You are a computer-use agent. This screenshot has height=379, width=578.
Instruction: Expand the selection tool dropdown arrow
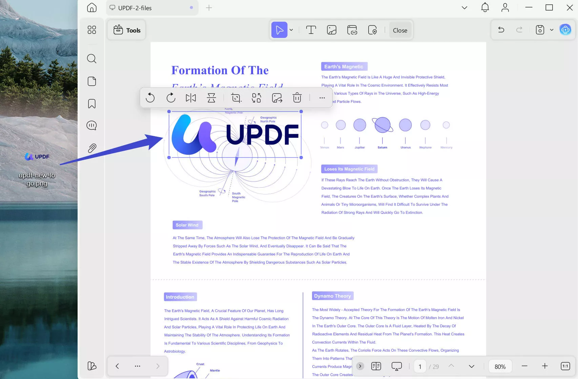click(291, 30)
